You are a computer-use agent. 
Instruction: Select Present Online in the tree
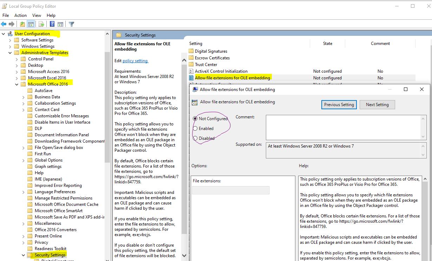tap(48, 236)
